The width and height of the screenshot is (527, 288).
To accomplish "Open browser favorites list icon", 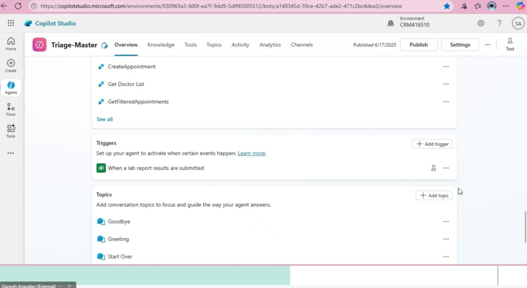I will coord(478,6).
